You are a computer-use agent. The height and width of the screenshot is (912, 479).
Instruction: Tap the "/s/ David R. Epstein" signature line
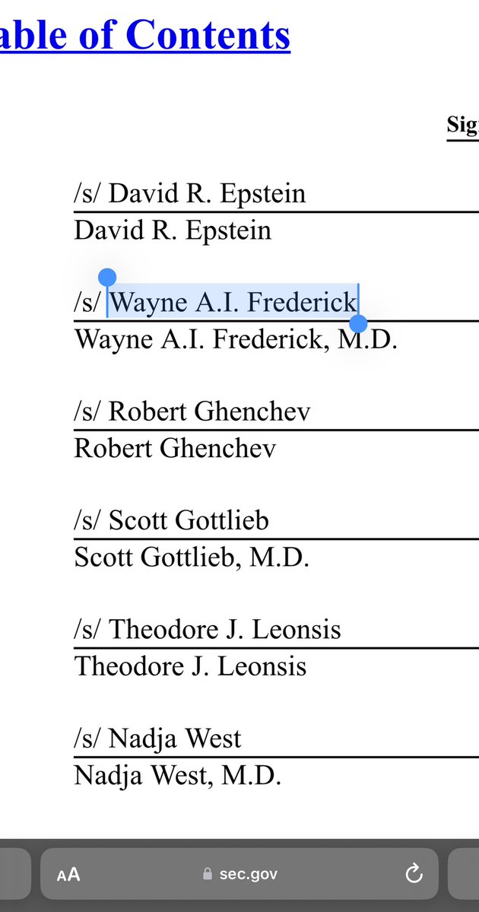[x=190, y=194]
